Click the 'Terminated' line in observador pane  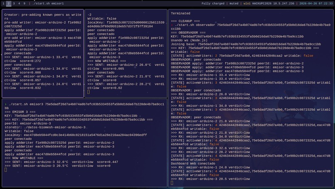coord(180,13)
